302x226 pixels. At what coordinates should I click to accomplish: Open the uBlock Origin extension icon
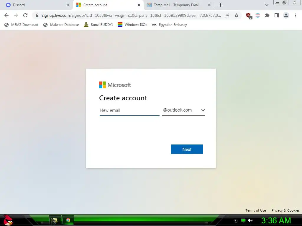249,16
